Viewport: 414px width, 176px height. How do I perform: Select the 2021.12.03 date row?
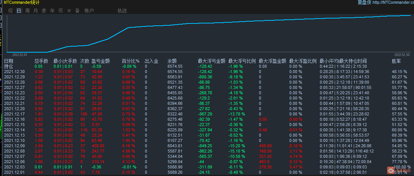tap(14, 167)
